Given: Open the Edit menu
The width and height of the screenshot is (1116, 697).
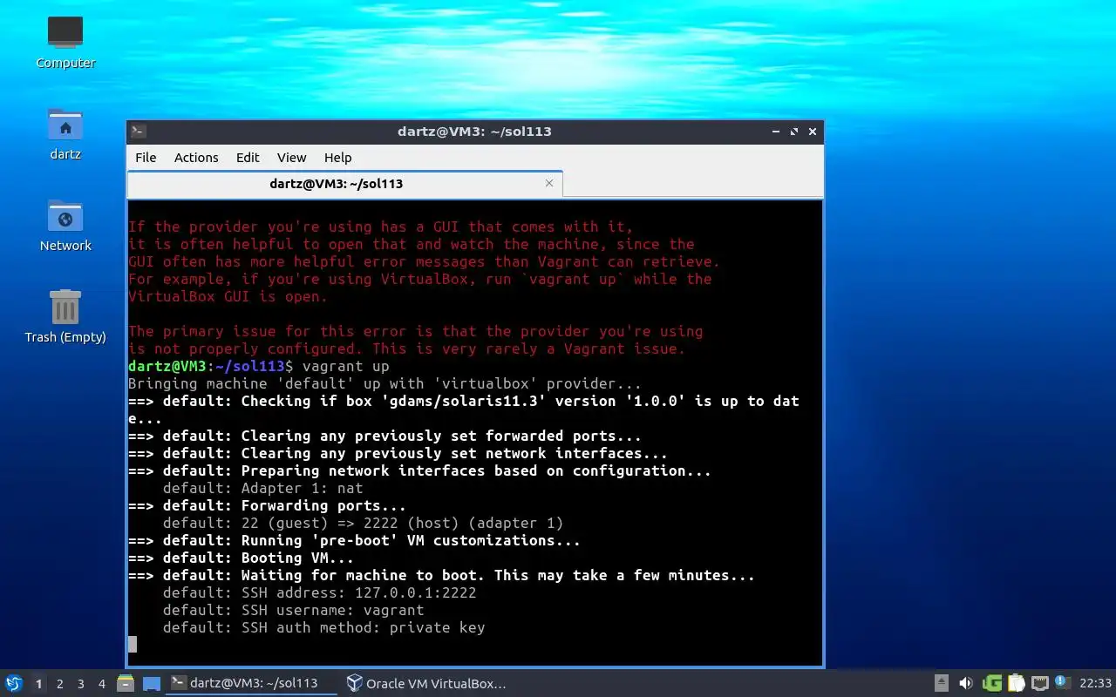Looking at the screenshot, I should tap(248, 158).
